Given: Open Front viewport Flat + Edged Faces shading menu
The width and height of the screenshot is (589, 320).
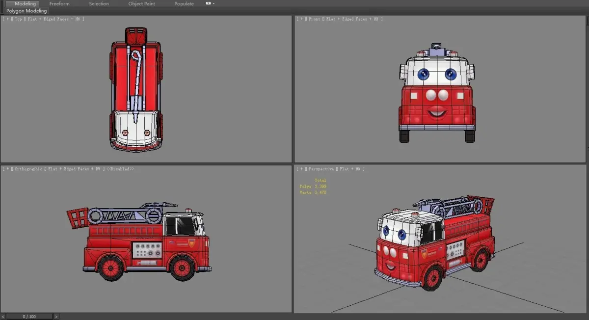Looking at the screenshot, I should click(x=353, y=19).
